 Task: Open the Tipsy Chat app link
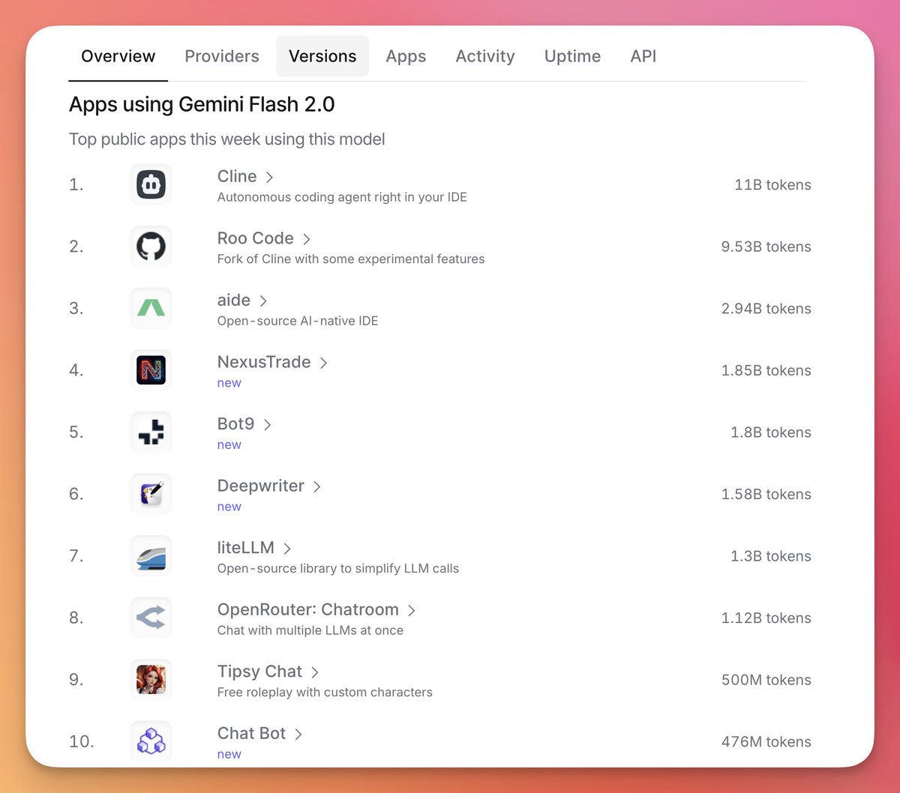tap(259, 672)
